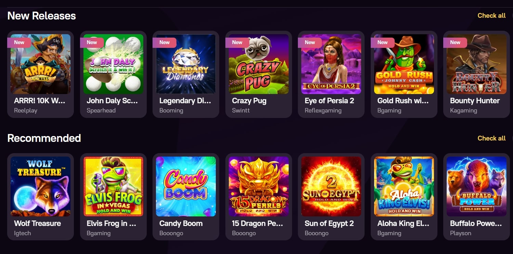Open the Wolf Treasure game tile
Image resolution: width=513 pixels, height=254 pixels.
[x=40, y=186]
